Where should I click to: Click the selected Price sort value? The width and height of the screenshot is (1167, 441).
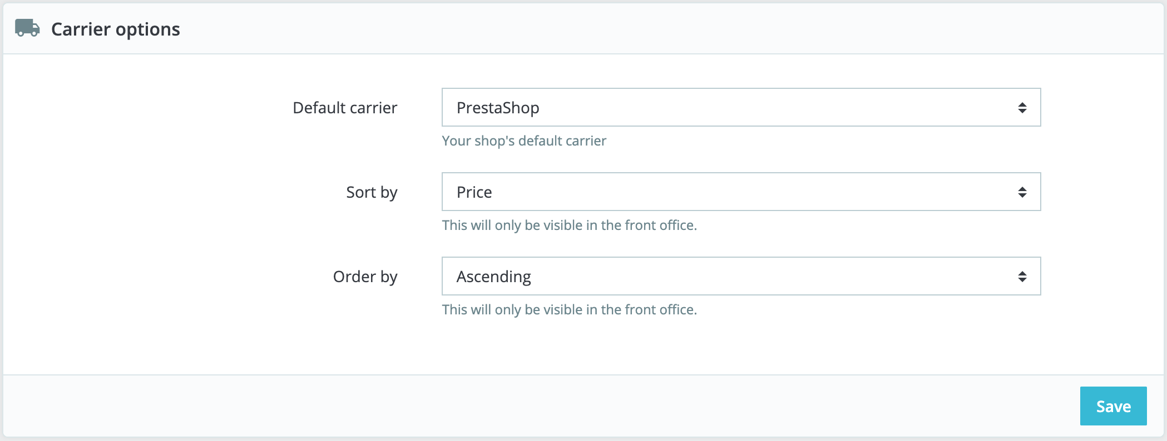coord(474,192)
